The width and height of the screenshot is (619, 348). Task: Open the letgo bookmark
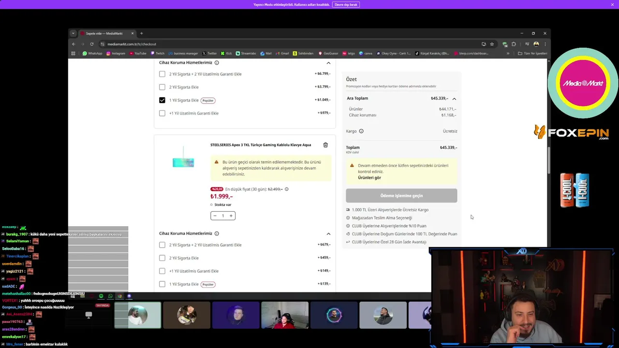pos(349,54)
